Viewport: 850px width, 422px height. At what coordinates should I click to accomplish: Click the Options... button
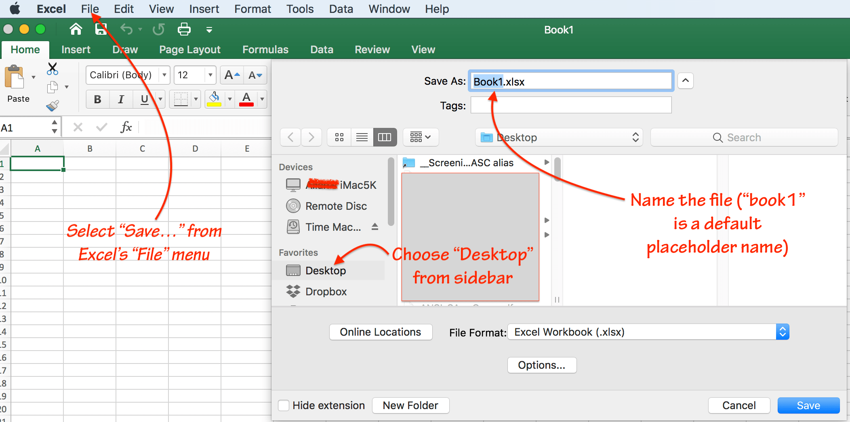[x=542, y=365]
